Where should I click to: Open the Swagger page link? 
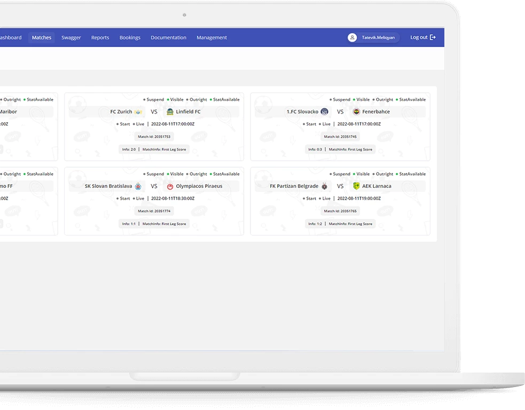(x=71, y=37)
